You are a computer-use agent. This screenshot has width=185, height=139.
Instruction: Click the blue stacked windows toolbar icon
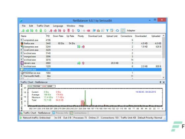94,30
